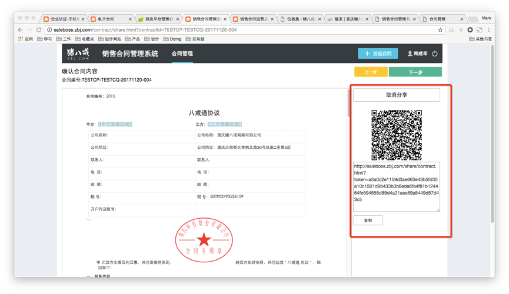This screenshot has height=294, width=509.
Task: Open 合同管理 in the site navigation
Action: pos(182,54)
